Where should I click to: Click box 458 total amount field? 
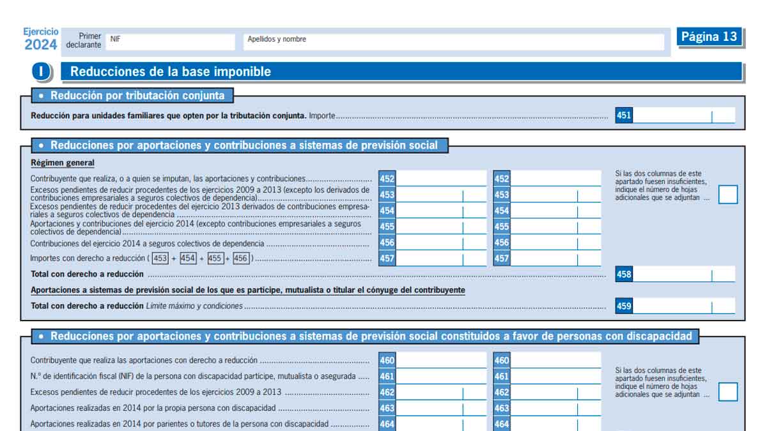point(683,275)
